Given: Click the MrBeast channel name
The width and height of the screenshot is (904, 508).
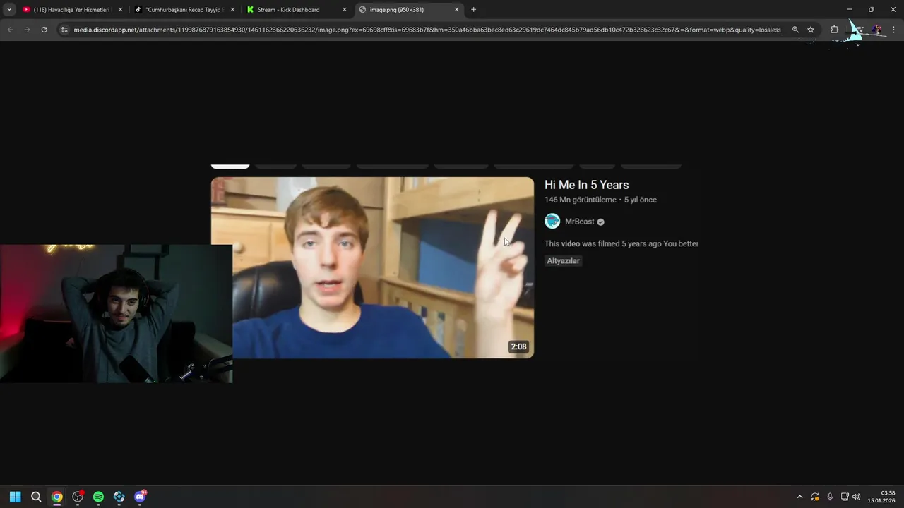Looking at the screenshot, I should coord(579,222).
